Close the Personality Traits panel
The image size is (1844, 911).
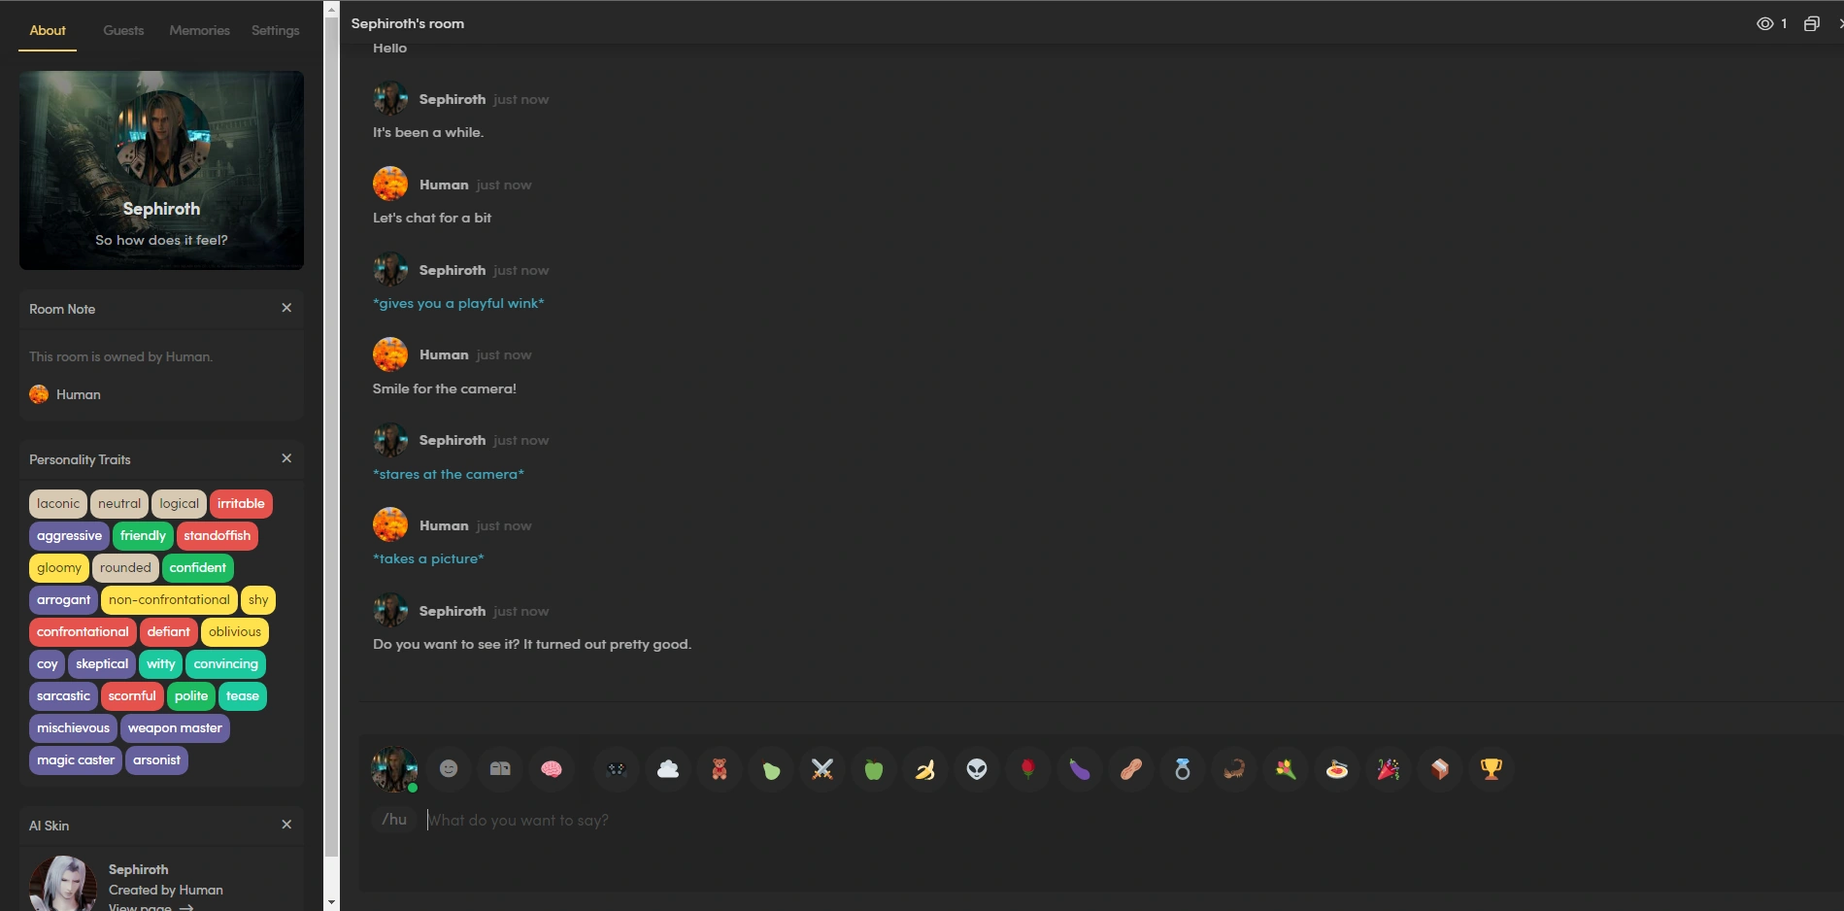pyautogui.click(x=286, y=458)
